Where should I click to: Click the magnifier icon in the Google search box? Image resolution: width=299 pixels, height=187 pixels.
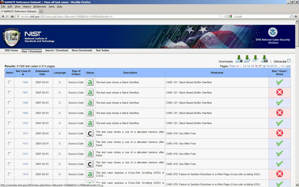click(291, 16)
